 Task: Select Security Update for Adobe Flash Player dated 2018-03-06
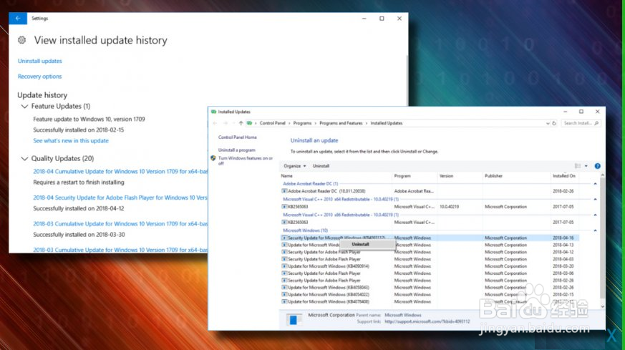pos(430,273)
